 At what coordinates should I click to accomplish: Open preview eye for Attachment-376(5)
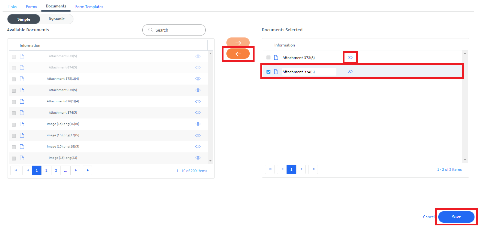pyautogui.click(x=198, y=113)
